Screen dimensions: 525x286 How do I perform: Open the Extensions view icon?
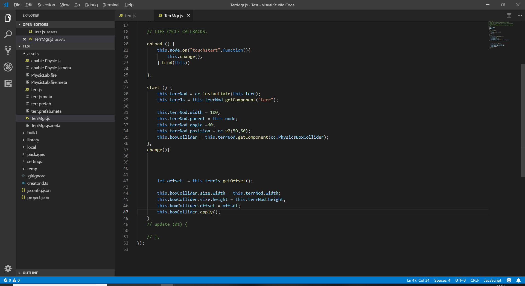pyautogui.click(x=8, y=83)
